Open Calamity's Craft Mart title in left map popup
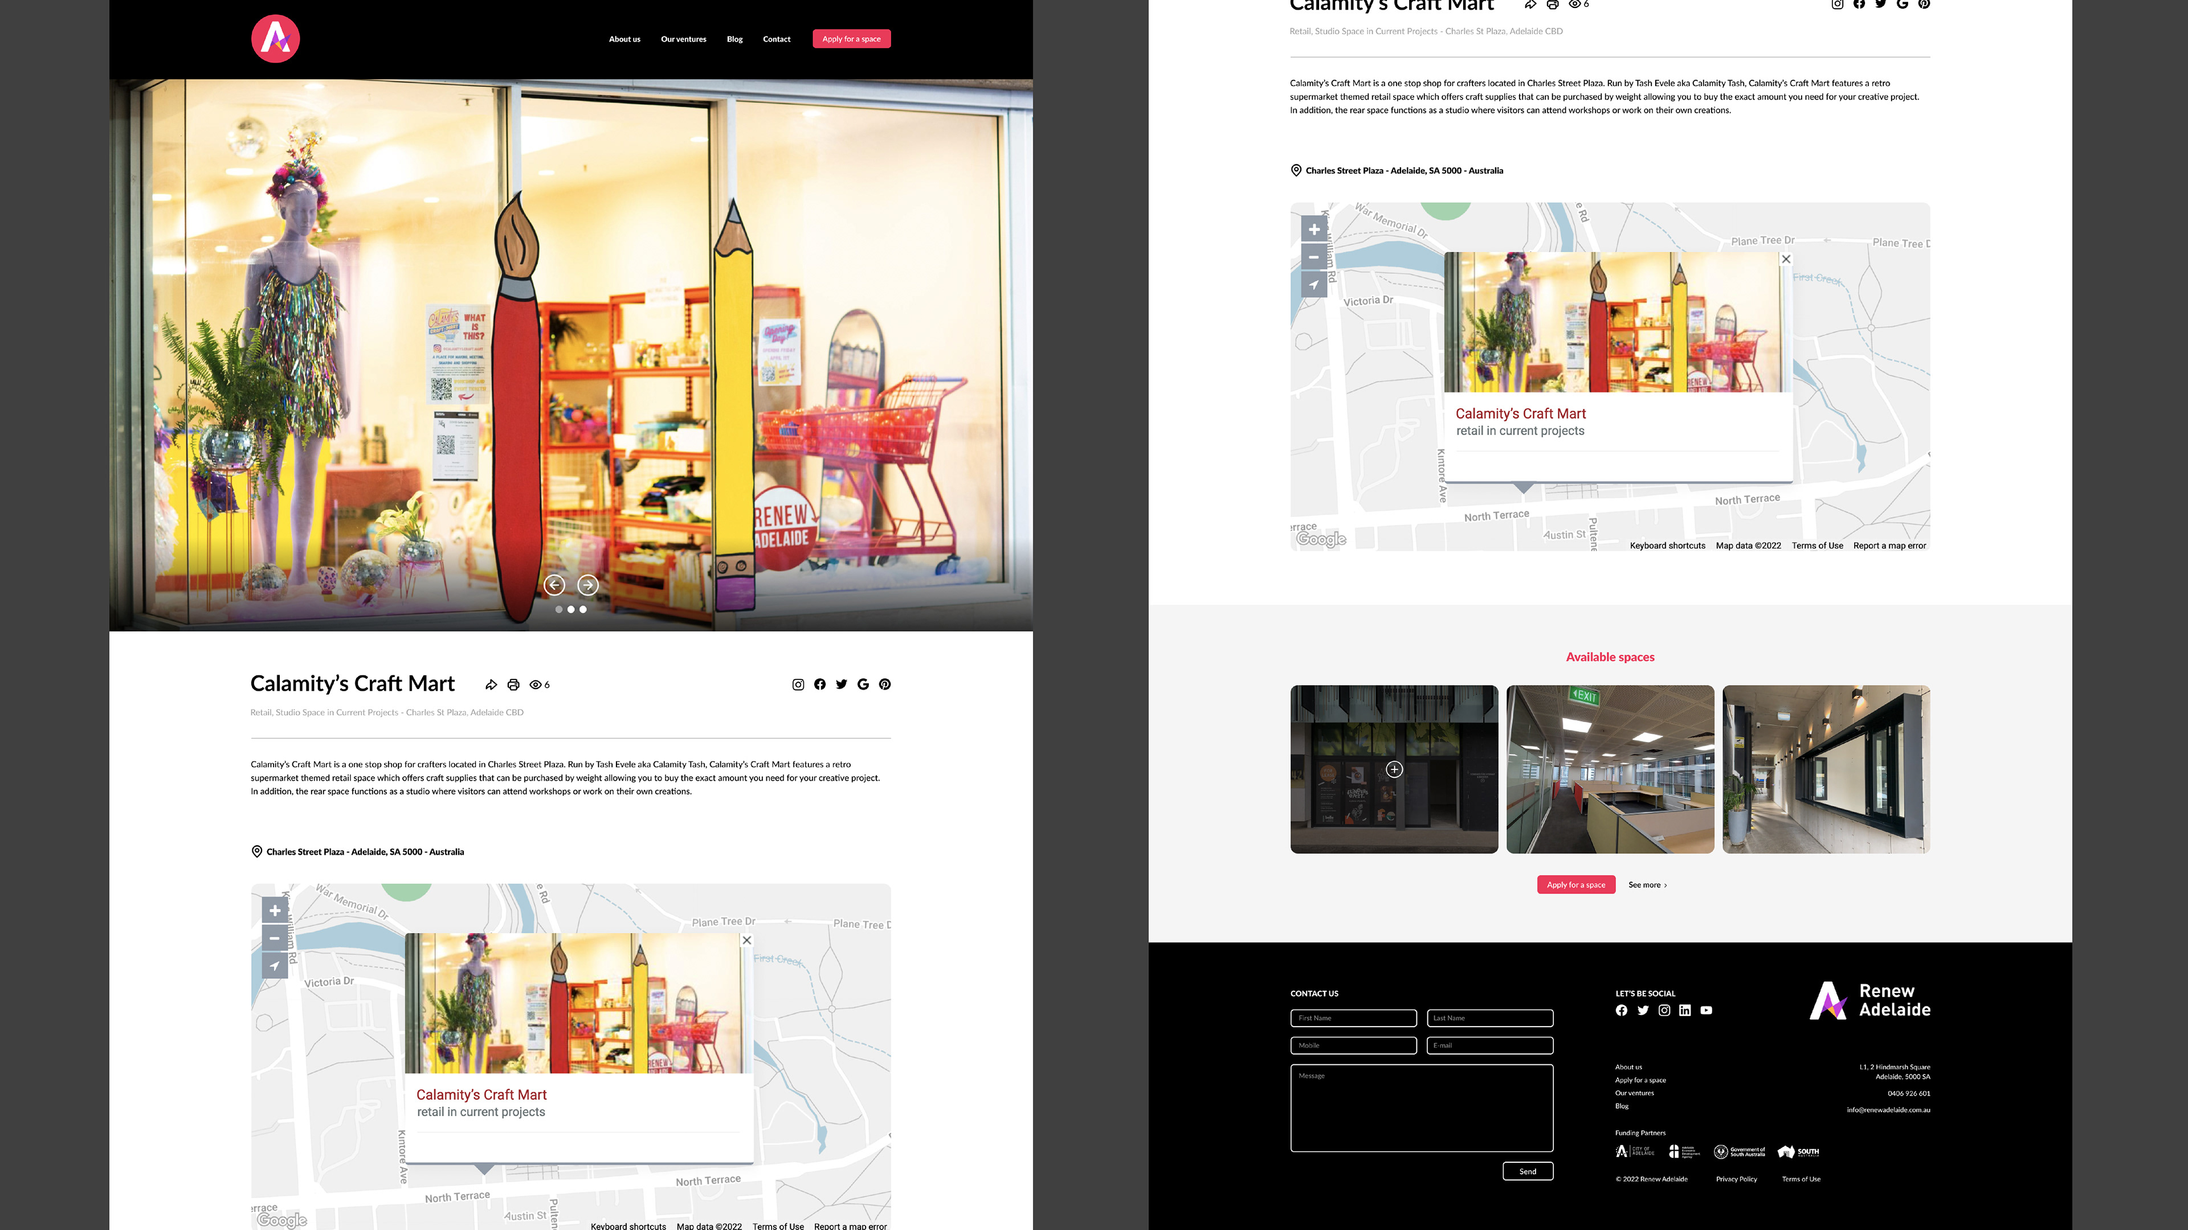Screen dimensions: 2188x1230 [x=481, y=1095]
